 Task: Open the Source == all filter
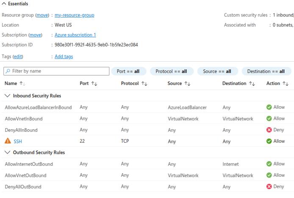(217, 71)
